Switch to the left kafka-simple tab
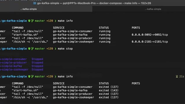The height and width of the screenshot is (104, 185). click(28, 9)
